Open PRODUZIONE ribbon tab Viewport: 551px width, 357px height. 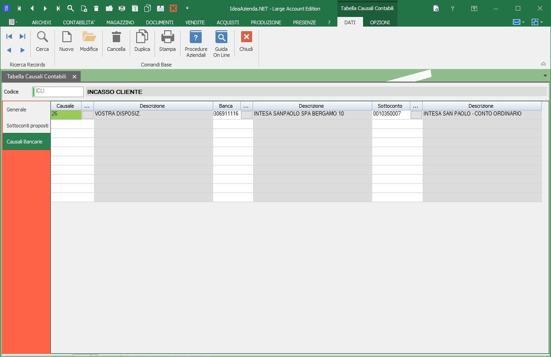point(266,22)
